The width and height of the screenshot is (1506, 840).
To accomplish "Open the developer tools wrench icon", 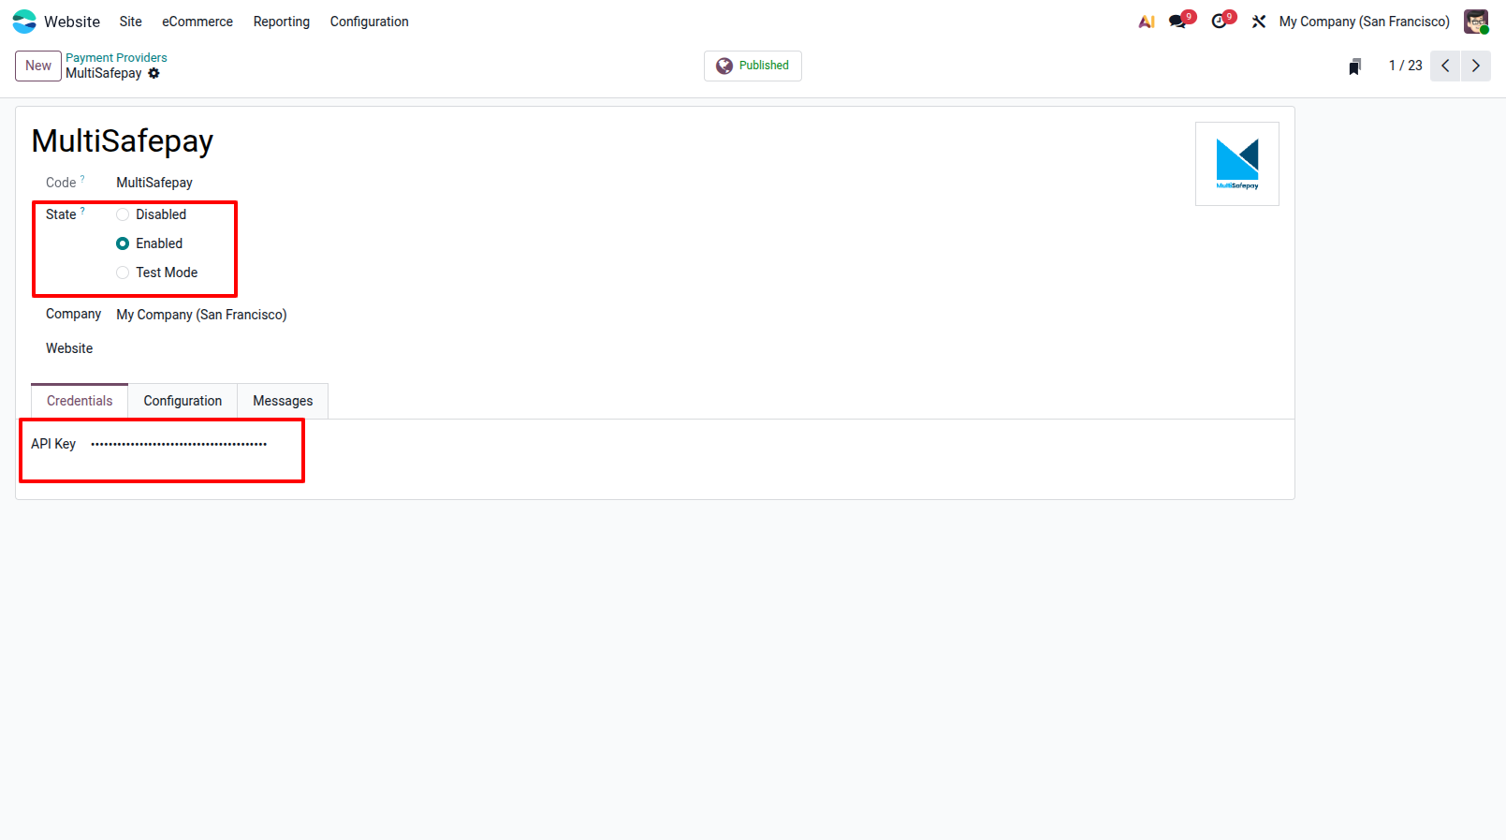I will click(1259, 22).
